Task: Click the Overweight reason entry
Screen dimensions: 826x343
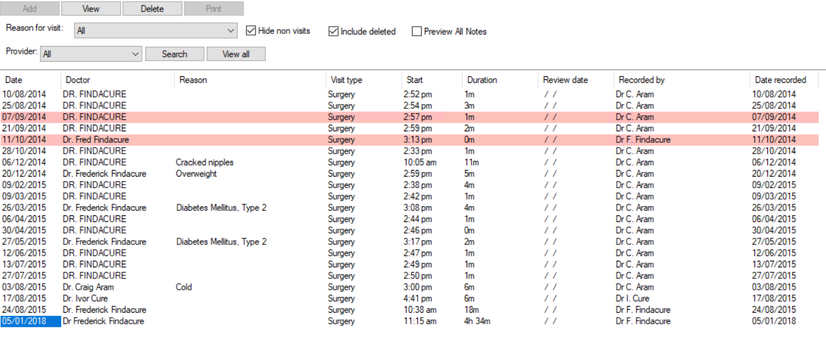Action: (196, 174)
